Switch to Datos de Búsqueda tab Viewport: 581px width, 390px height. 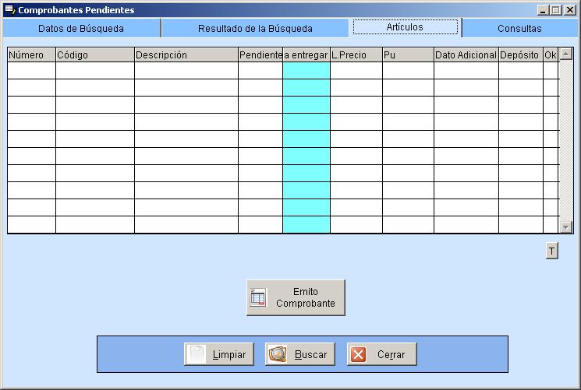[x=81, y=28]
